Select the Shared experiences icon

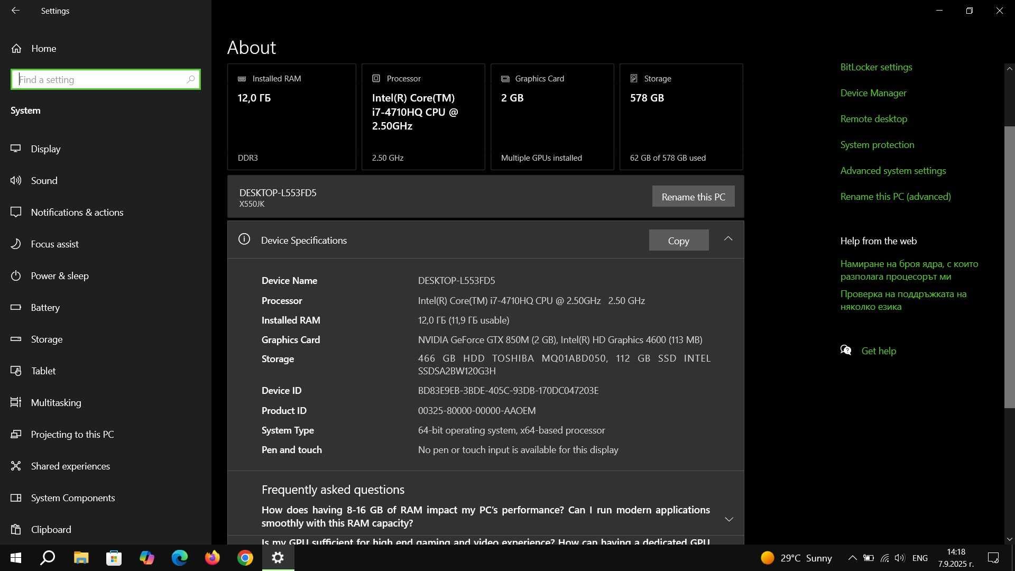click(16, 466)
